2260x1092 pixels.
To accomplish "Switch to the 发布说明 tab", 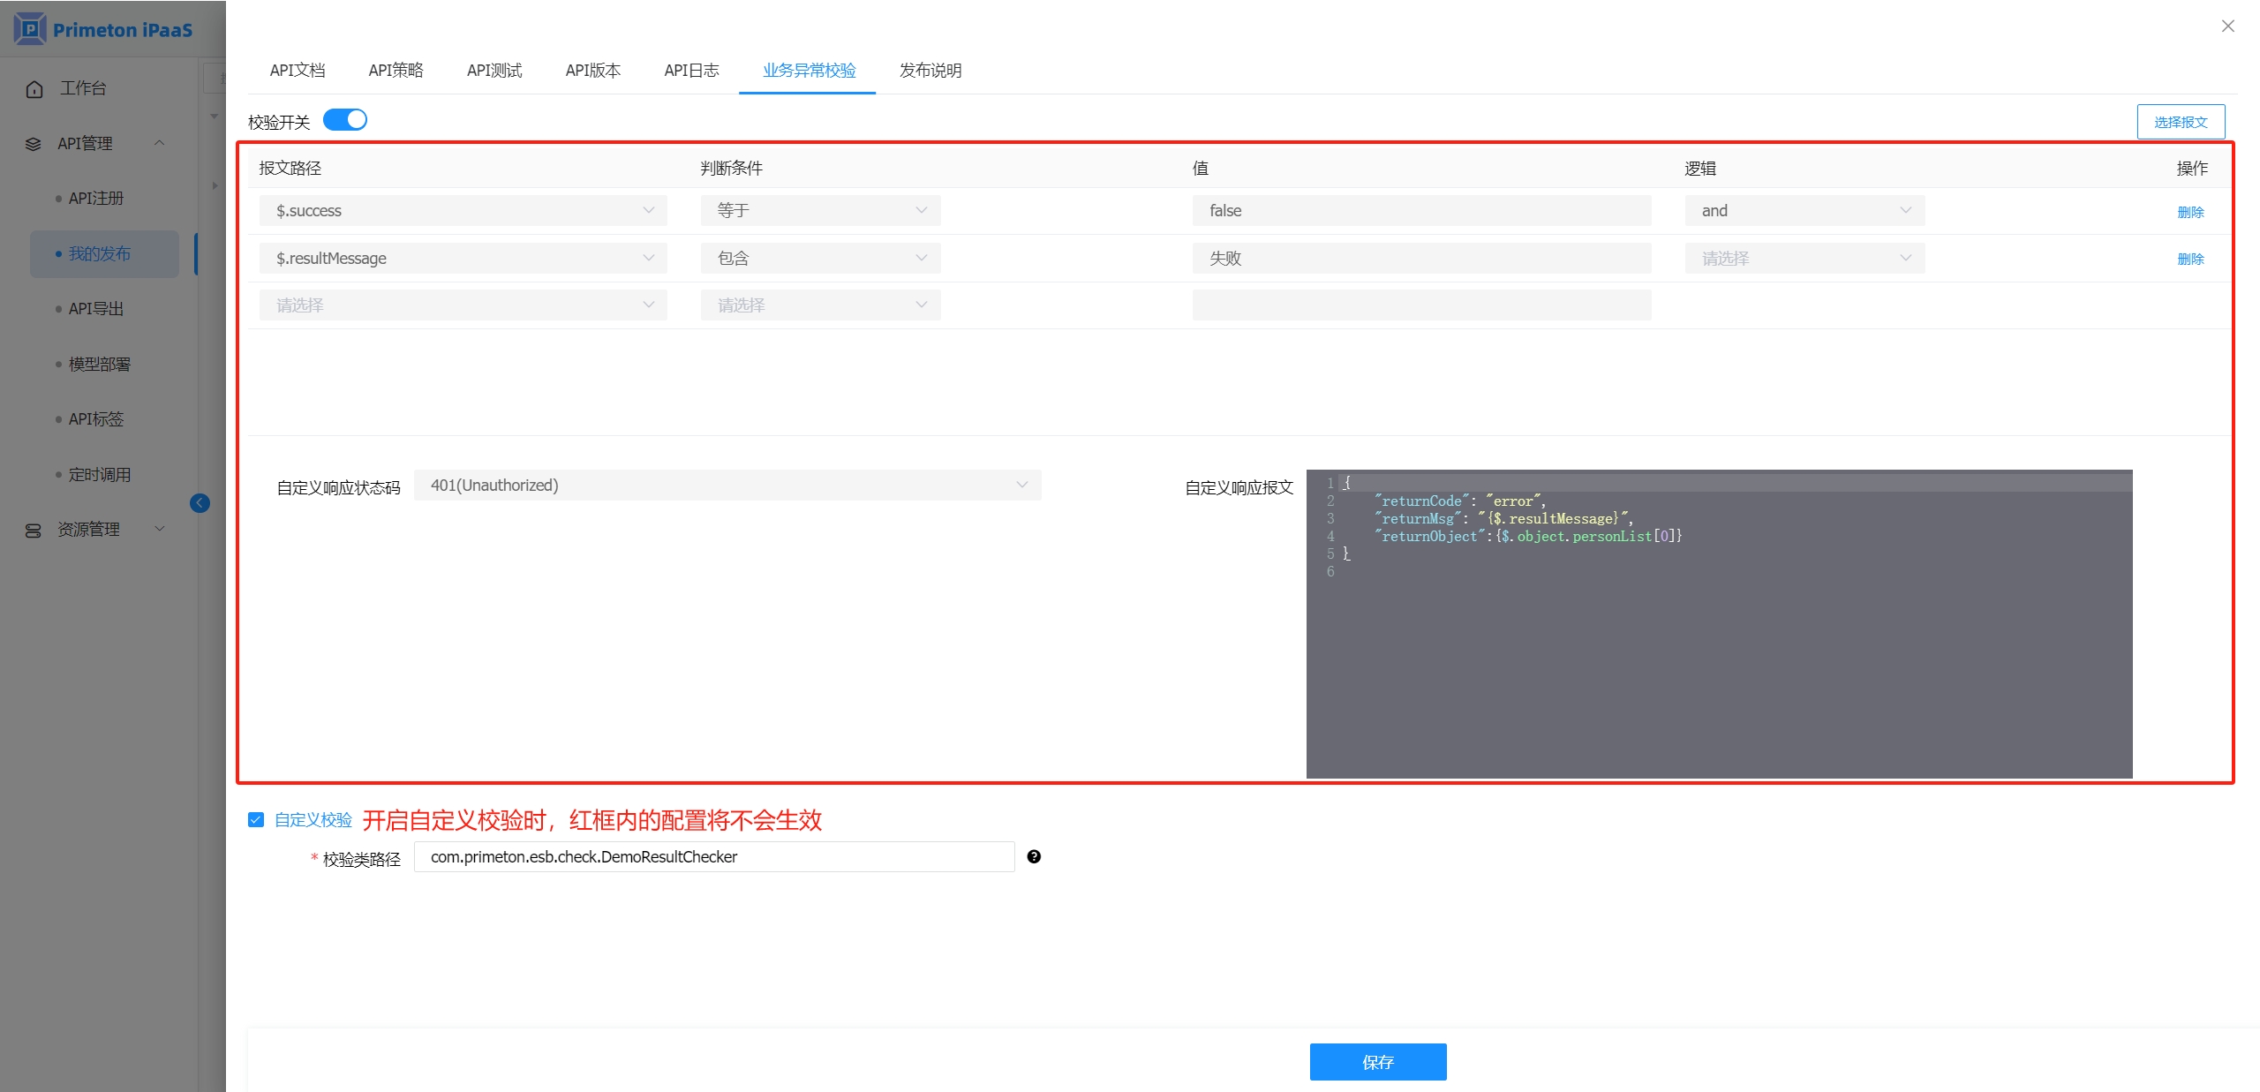I will [930, 71].
